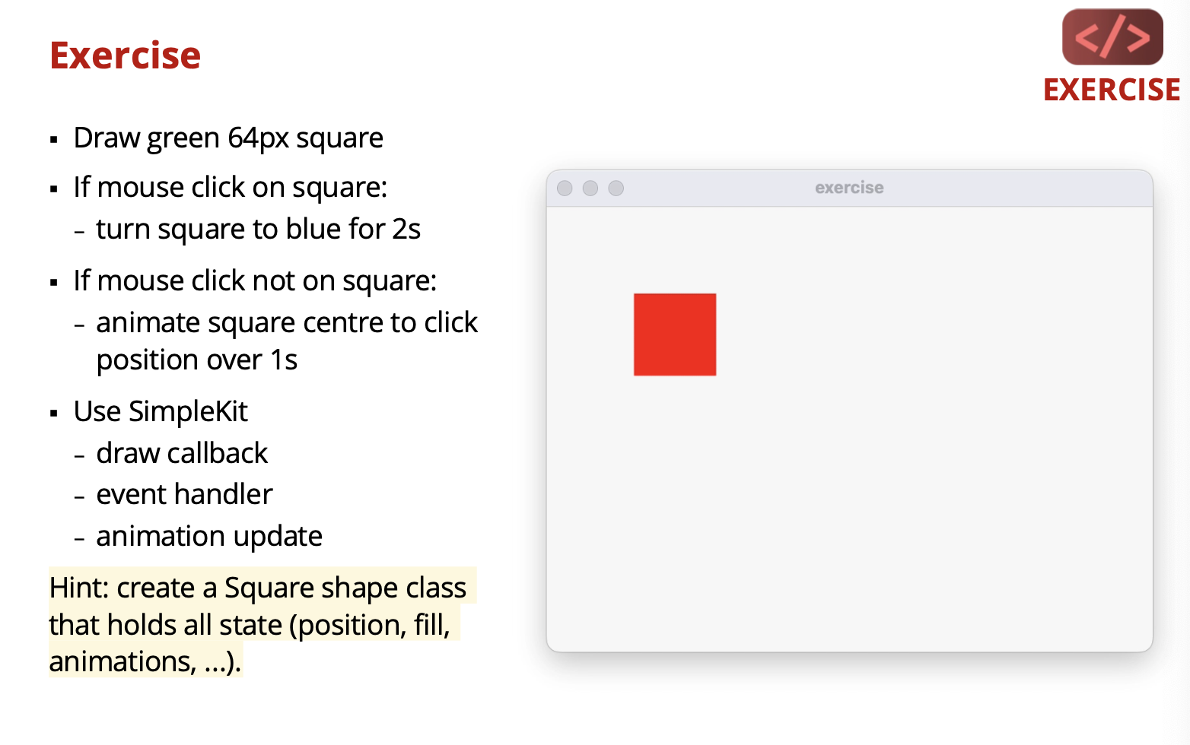Click the "event handler" sub-item
The image size is (1190, 745).
[184, 495]
